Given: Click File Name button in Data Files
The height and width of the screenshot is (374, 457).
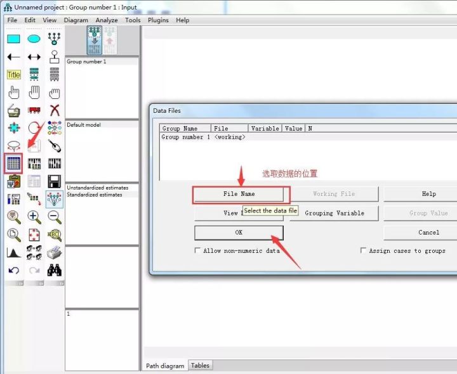Looking at the screenshot, I should click(239, 194).
